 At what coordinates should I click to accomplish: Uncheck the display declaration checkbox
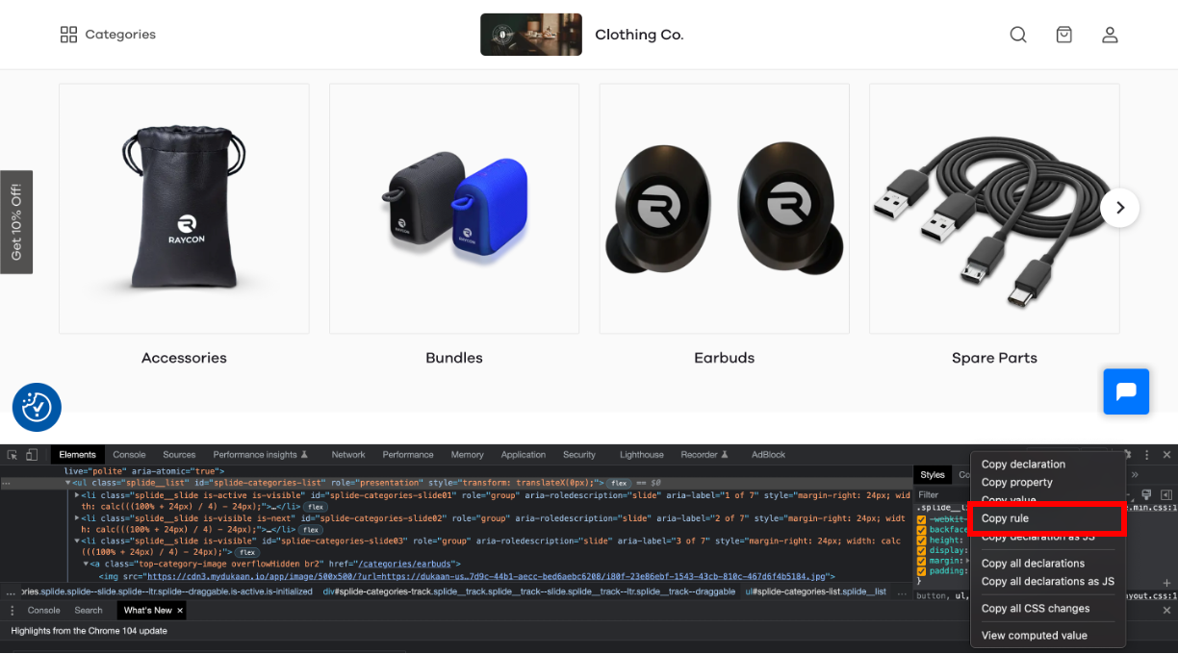(921, 550)
